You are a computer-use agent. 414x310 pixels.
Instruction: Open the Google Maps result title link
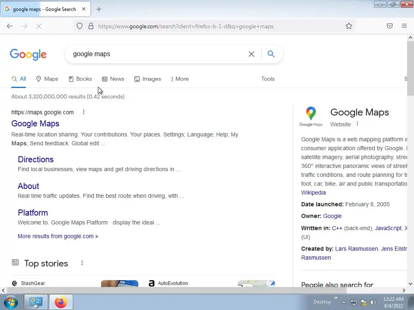[x=35, y=124]
